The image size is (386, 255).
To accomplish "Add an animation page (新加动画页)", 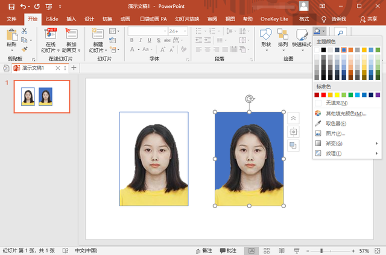I will (71, 40).
